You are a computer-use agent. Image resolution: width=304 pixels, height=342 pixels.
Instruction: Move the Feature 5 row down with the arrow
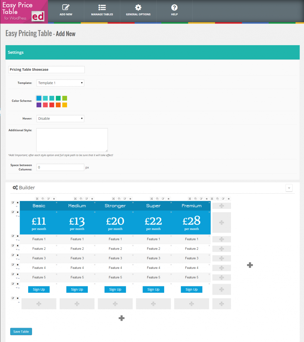coord(16,277)
